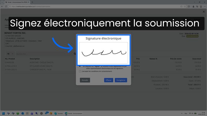Image resolution: width=207 pixels, height=116 pixels.
Task: Select product number 0-A645USB
Action: (x=9, y=62)
